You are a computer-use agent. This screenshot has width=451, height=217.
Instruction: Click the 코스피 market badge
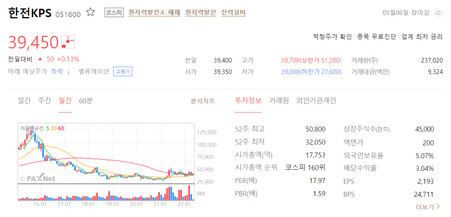pos(114,13)
